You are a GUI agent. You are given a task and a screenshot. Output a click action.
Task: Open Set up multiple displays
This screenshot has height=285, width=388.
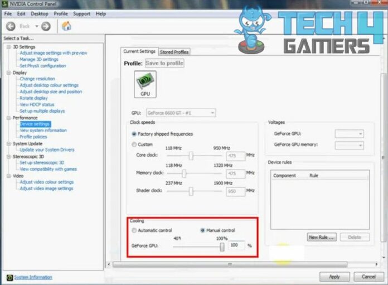[42, 111]
